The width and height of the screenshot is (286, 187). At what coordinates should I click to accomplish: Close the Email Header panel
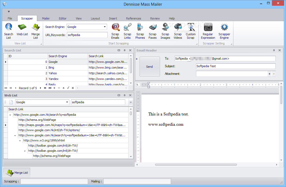pyautogui.click(x=279, y=50)
